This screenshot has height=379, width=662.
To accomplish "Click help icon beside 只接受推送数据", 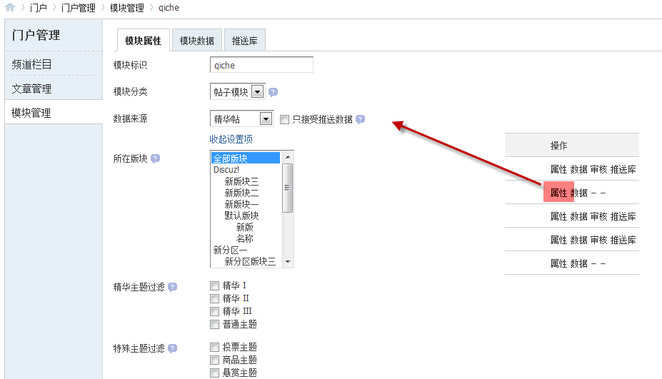I will coord(360,119).
